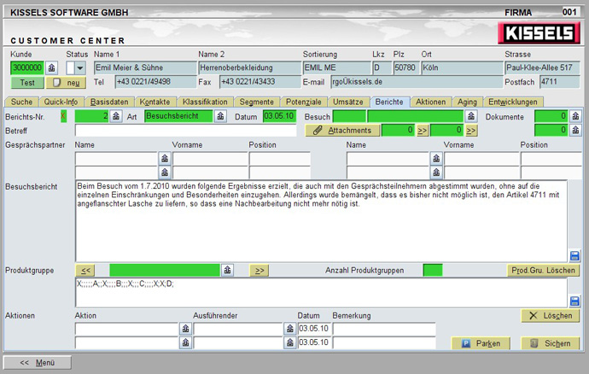Open lookup icon beside Besuch field
The width and height of the screenshot is (589, 374).
471,116
